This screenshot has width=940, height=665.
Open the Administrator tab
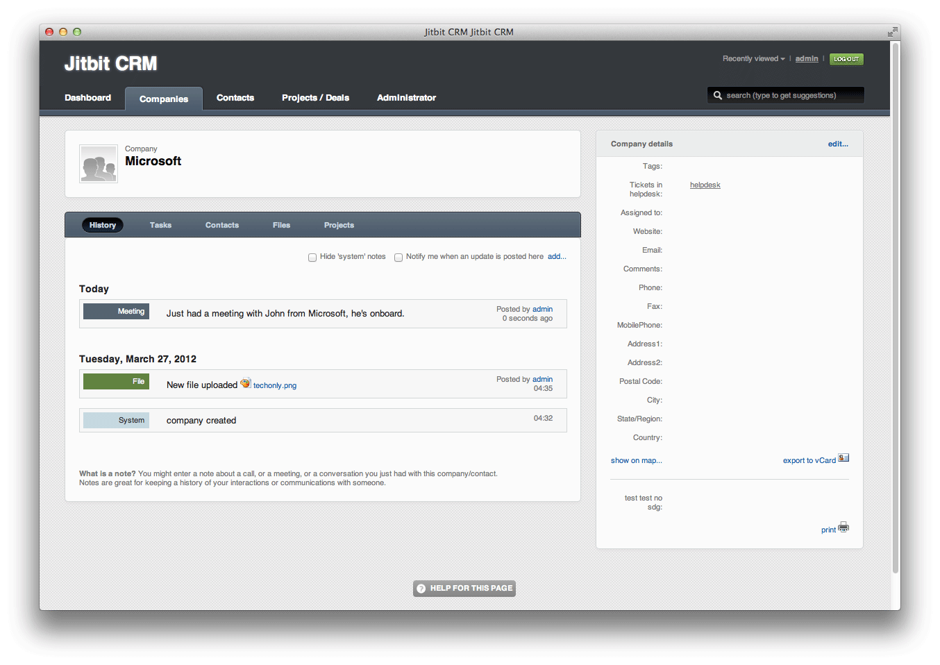(406, 98)
